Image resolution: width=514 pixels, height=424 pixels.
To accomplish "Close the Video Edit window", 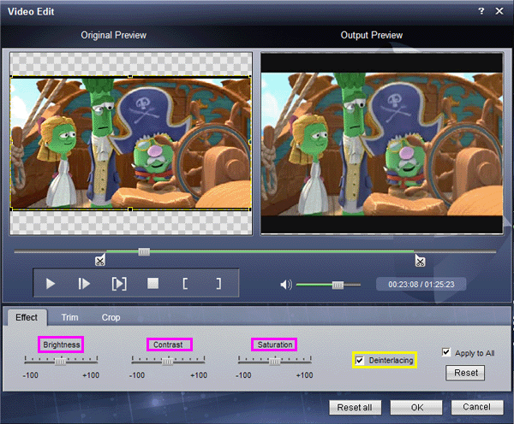I will point(499,11).
